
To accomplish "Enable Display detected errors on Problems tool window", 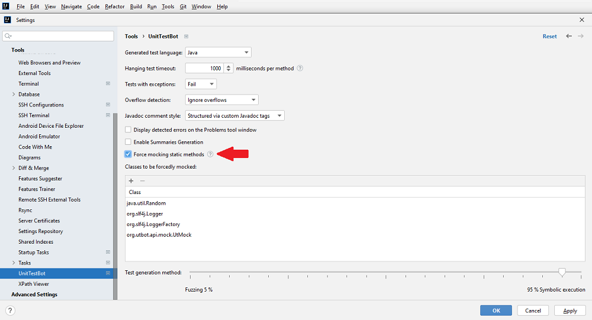I will click(x=128, y=130).
